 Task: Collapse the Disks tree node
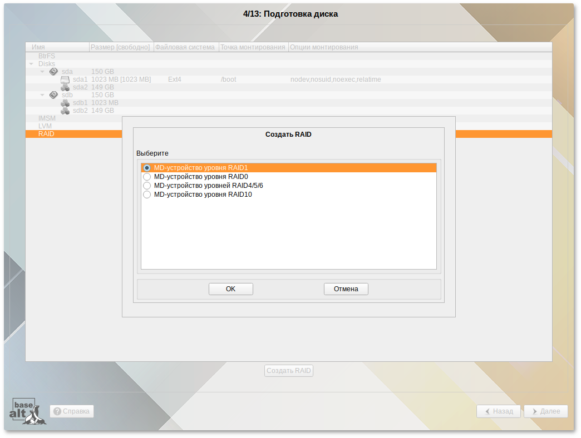[x=32, y=64]
